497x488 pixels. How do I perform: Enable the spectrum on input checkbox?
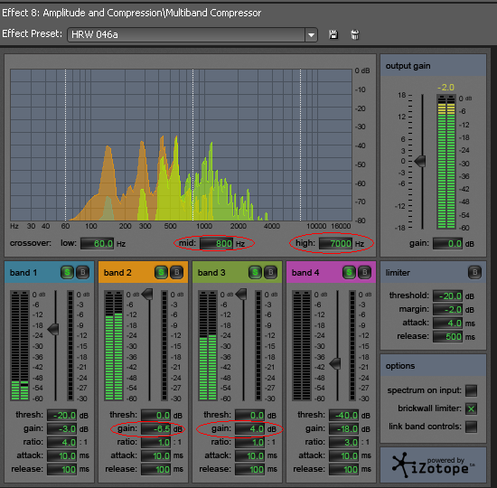pos(471,390)
